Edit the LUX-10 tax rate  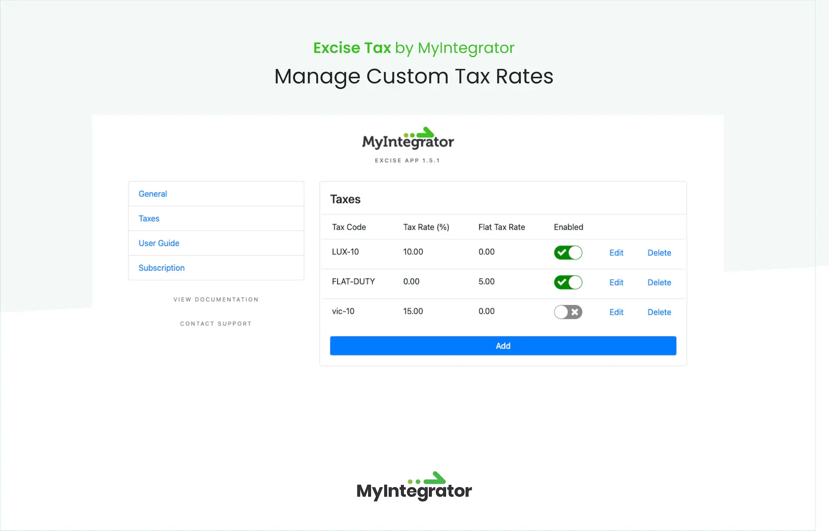coord(616,253)
